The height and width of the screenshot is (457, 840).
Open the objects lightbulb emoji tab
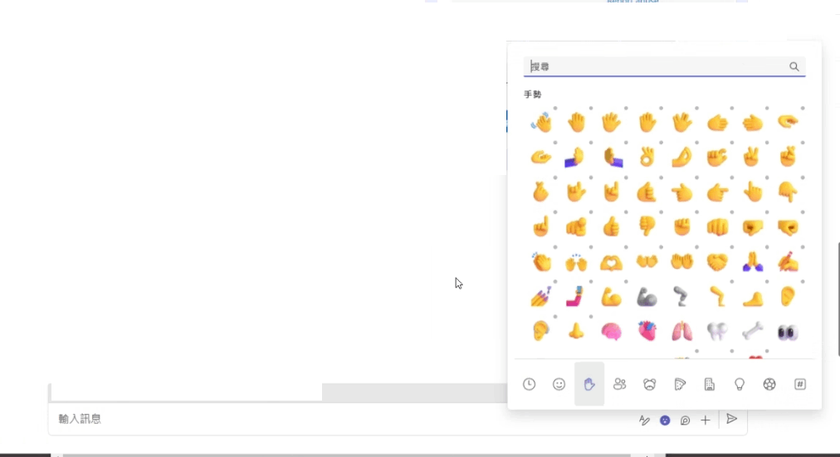tap(740, 384)
